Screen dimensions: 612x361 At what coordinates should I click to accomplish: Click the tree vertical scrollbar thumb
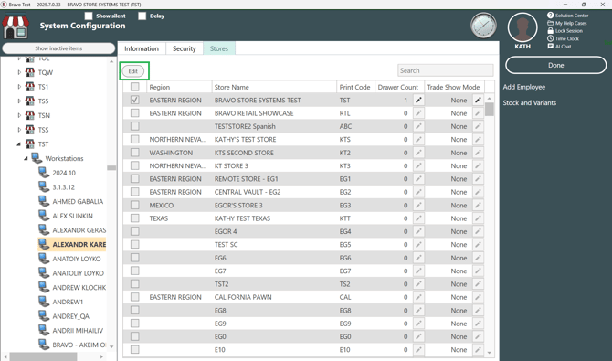click(x=111, y=168)
